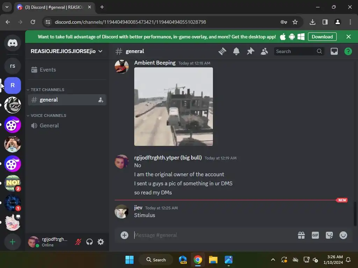This screenshot has width=358, height=268.
Task: Open Chrome profile icon
Action: 338,22
